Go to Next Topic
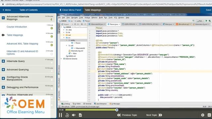The image size is (212, 119). [154, 115]
